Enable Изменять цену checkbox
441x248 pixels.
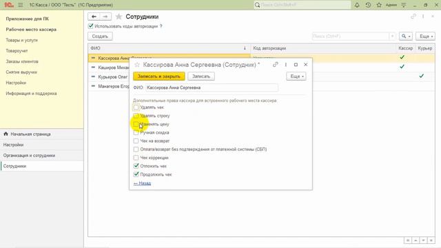(x=136, y=124)
